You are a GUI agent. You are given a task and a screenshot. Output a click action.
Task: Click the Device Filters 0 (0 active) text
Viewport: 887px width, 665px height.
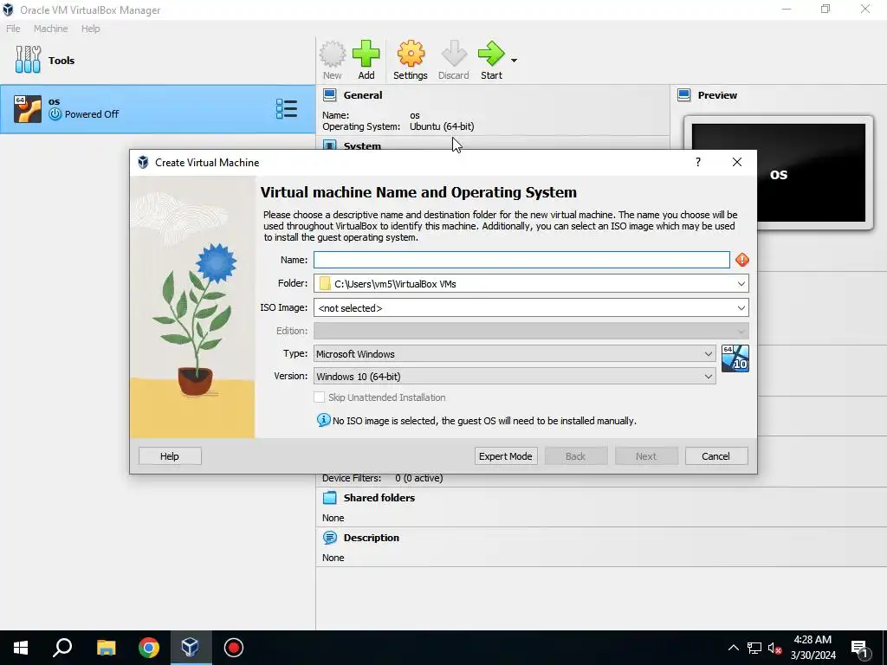(382, 478)
